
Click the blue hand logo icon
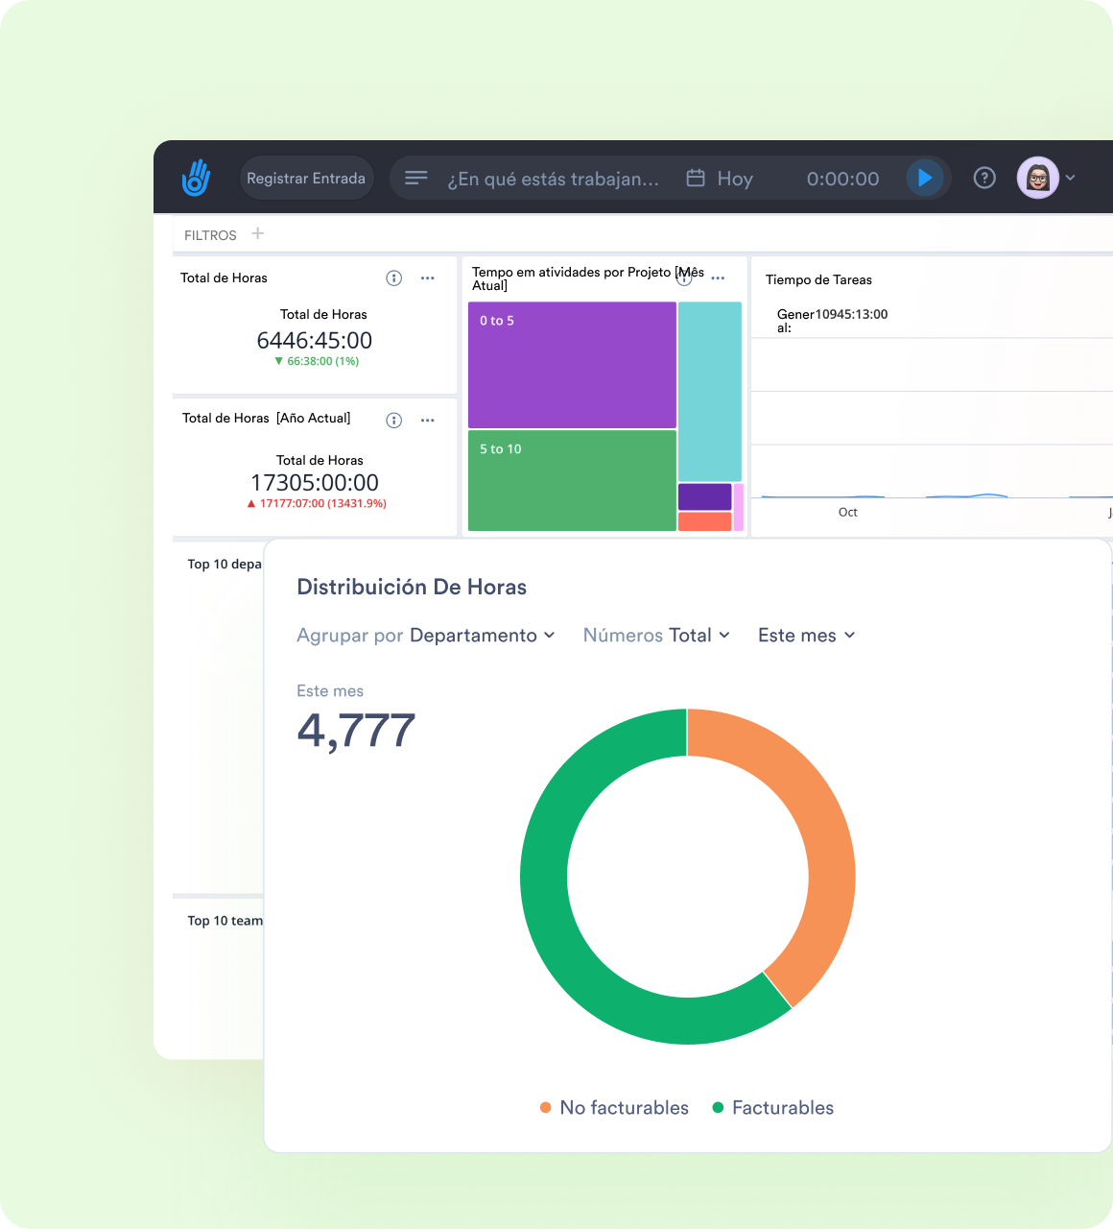click(196, 178)
